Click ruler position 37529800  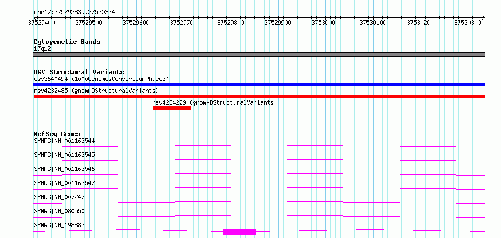coord(230,23)
